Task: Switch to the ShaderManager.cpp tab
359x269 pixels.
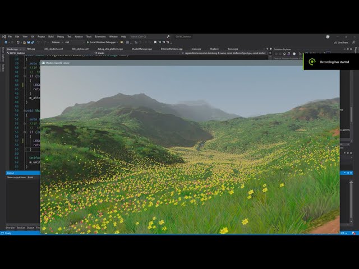Action: click(142, 49)
